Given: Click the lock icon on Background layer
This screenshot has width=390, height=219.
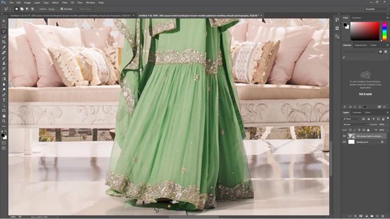Looking at the screenshot, I should point(382,142).
